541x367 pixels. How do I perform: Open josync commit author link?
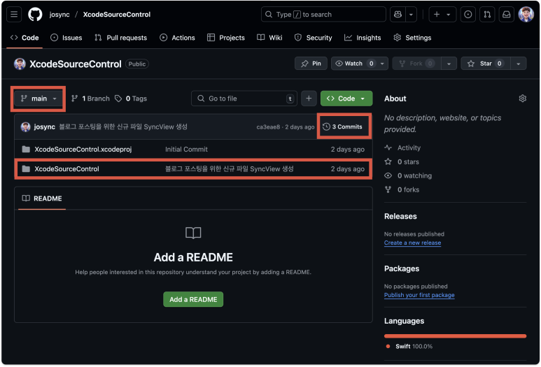click(45, 127)
